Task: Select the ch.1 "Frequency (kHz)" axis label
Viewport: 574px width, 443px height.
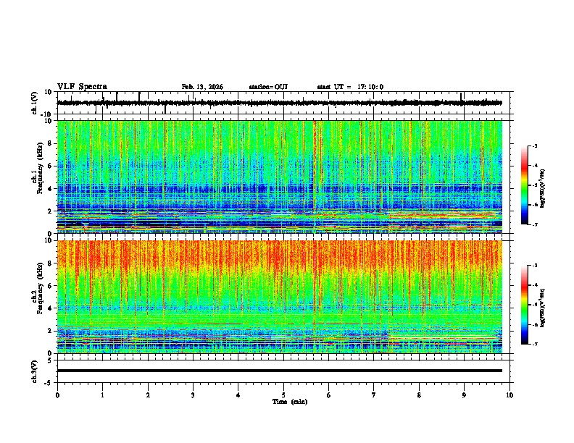Action: (40, 169)
